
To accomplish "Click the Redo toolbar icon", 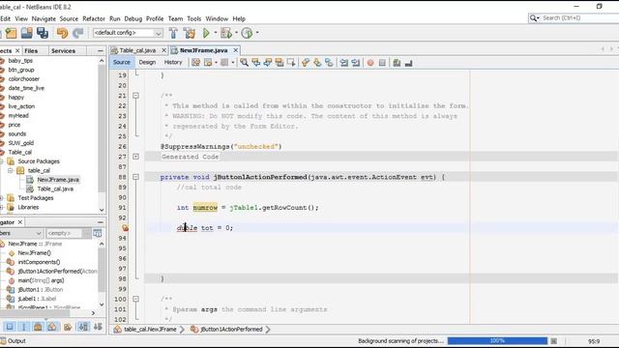I will (x=77, y=33).
